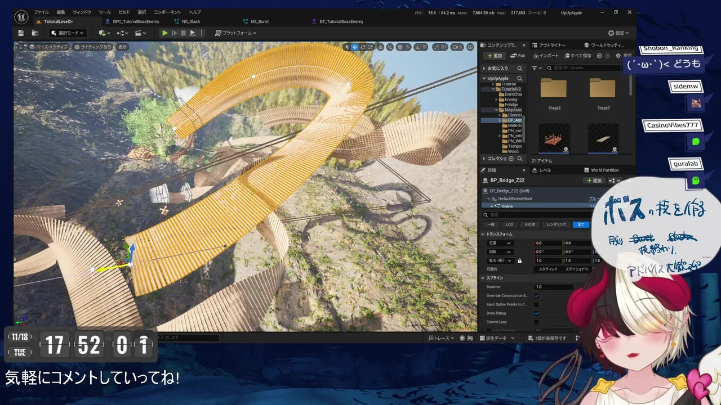This screenshot has width=721, height=405.
Task: Click the Eject (possess) icon next to Stop
Action: point(192,33)
